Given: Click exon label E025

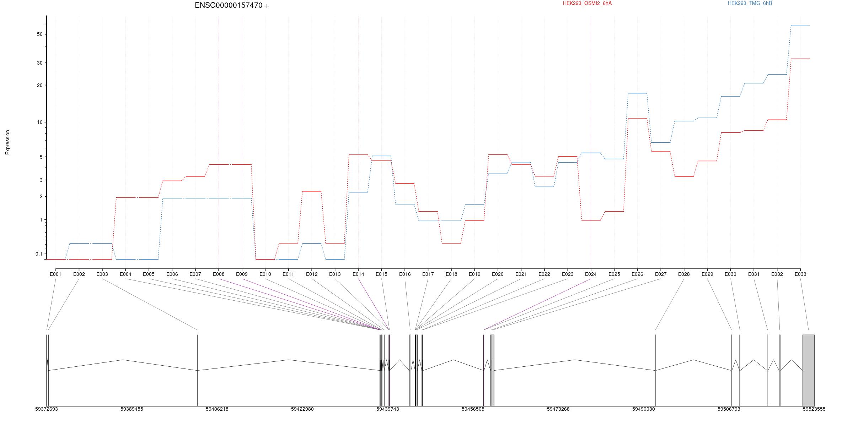Looking at the screenshot, I should click(x=614, y=274).
